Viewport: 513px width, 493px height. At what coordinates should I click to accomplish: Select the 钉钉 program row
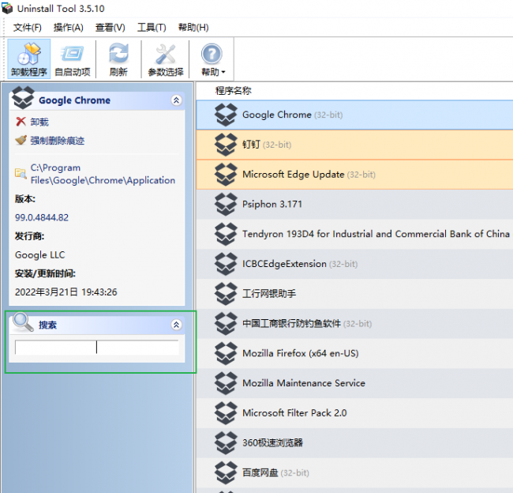[354, 145]
